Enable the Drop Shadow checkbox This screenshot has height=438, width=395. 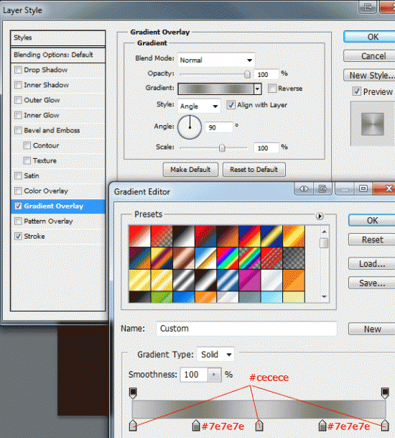pyautogui.click(x=18, y=70)
